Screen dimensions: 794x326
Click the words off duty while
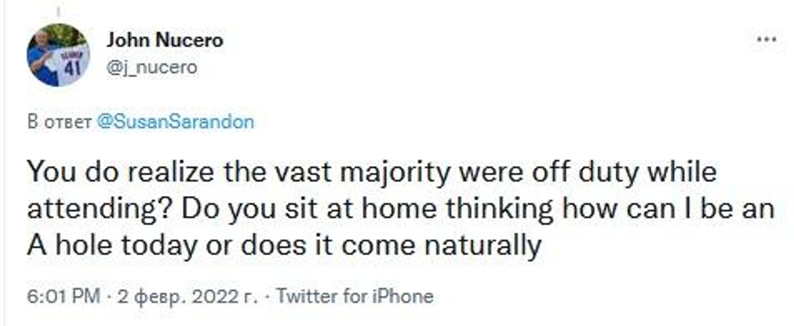[x=624, y=172]
